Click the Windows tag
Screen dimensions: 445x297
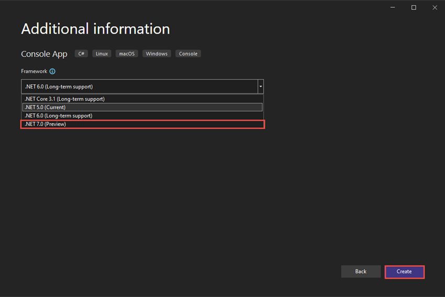tap(157, 53)
